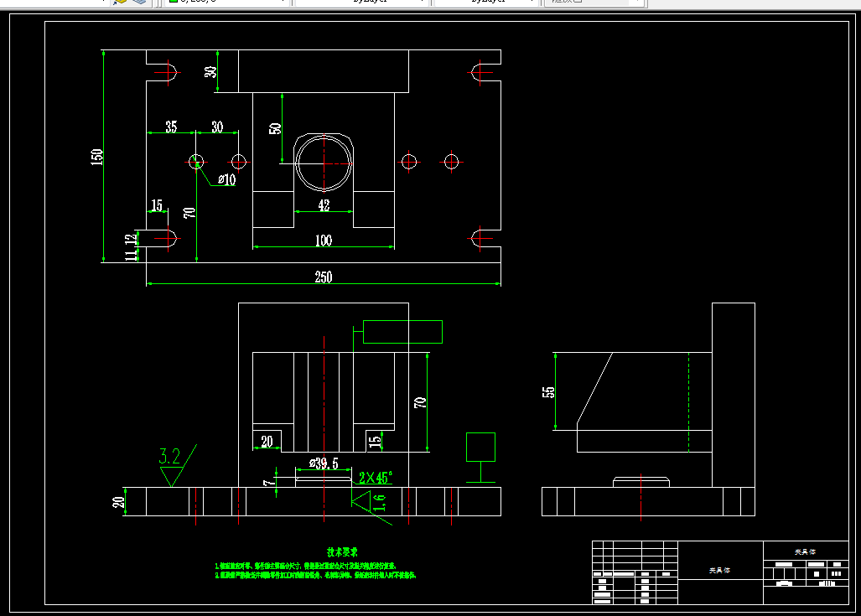The width and height of the screenshot is (861, 616).
Task: Click the 2X45° chamfer annotation
Action: pyautogui.click(x=376, y=477)
